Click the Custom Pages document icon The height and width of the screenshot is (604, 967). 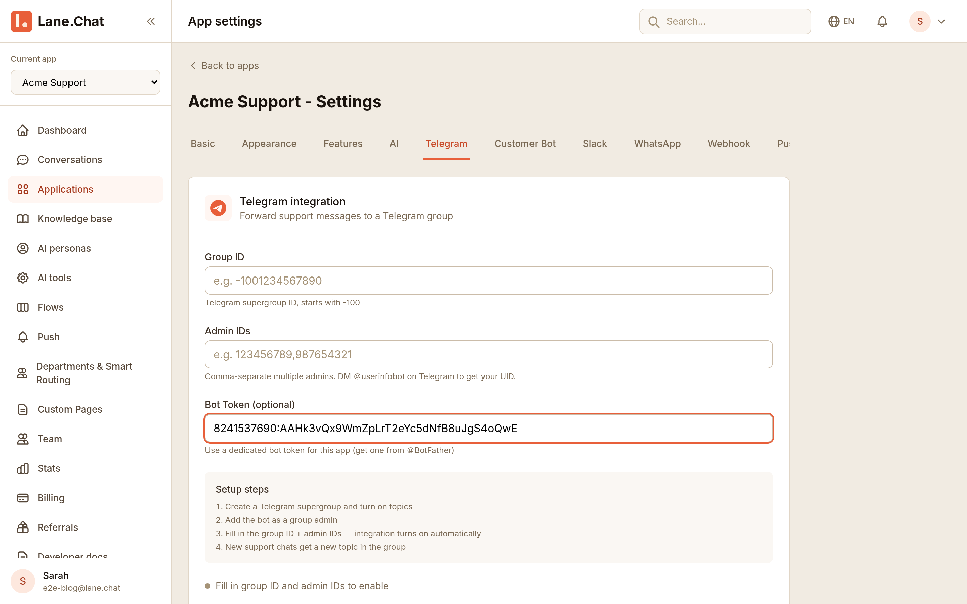point(23,409)
